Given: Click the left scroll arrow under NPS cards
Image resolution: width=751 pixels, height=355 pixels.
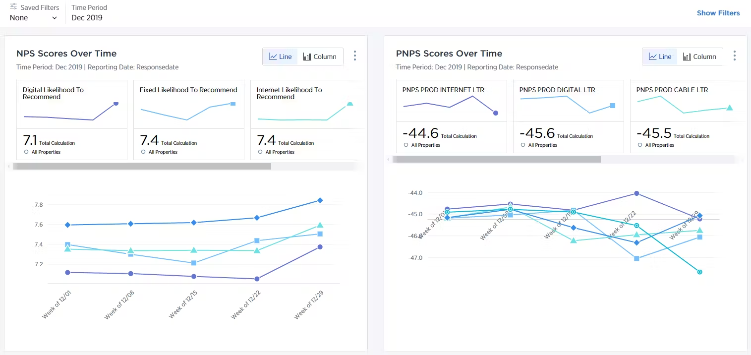Looking at the screenshot, I should (8, 167).
